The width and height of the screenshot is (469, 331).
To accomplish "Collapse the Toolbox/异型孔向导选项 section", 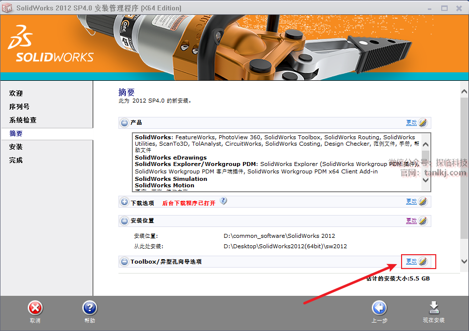I will coord(124,262).
